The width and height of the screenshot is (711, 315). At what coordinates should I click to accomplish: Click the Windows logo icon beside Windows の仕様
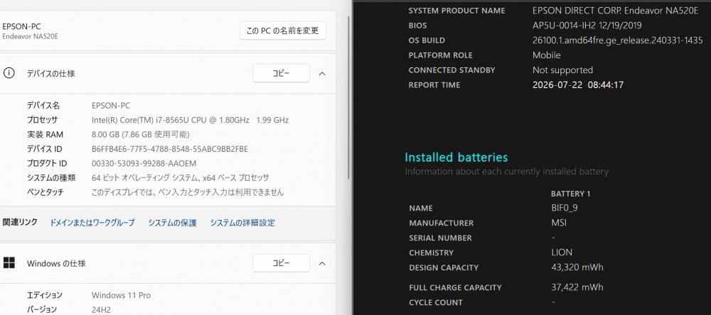pyautogui.click(x=9, y=263)
